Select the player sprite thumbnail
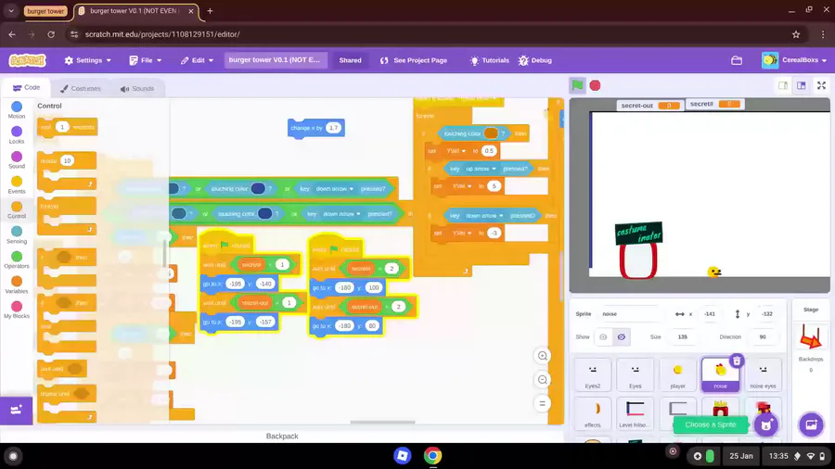 pos(677,374)
